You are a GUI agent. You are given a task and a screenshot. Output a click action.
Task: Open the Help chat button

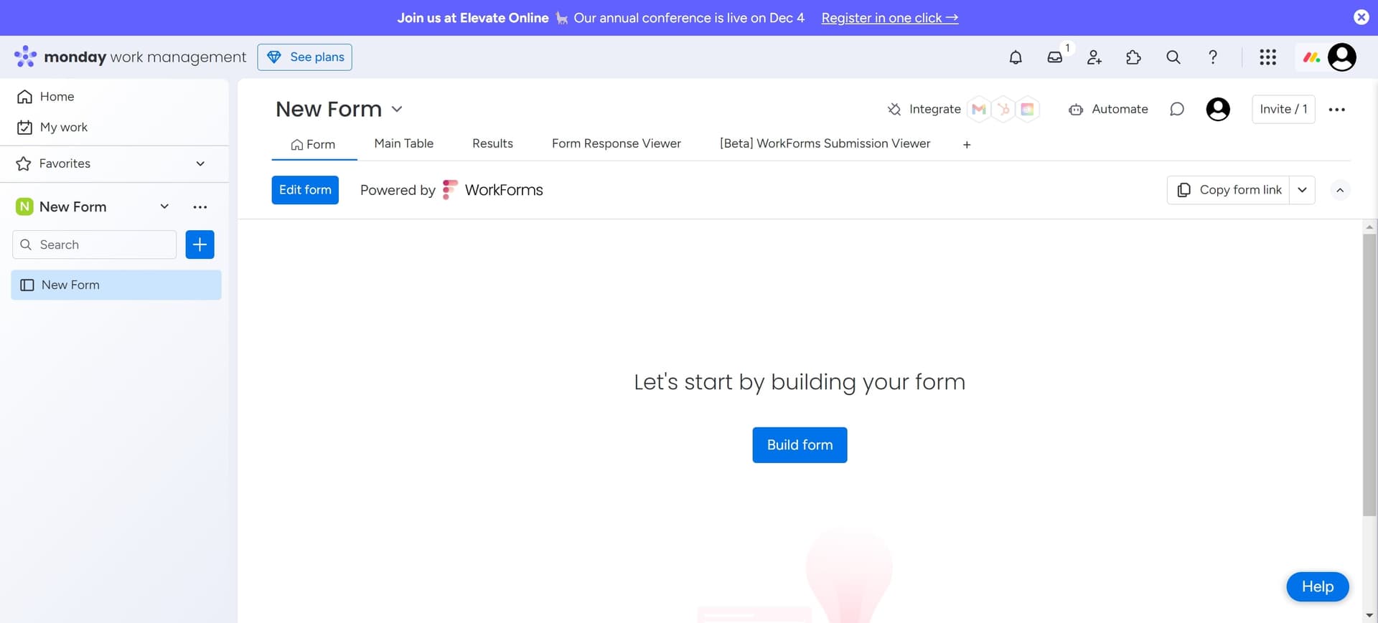[1317, 586]
